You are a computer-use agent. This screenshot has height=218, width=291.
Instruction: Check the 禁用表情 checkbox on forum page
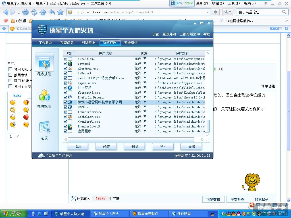point(11,75)
